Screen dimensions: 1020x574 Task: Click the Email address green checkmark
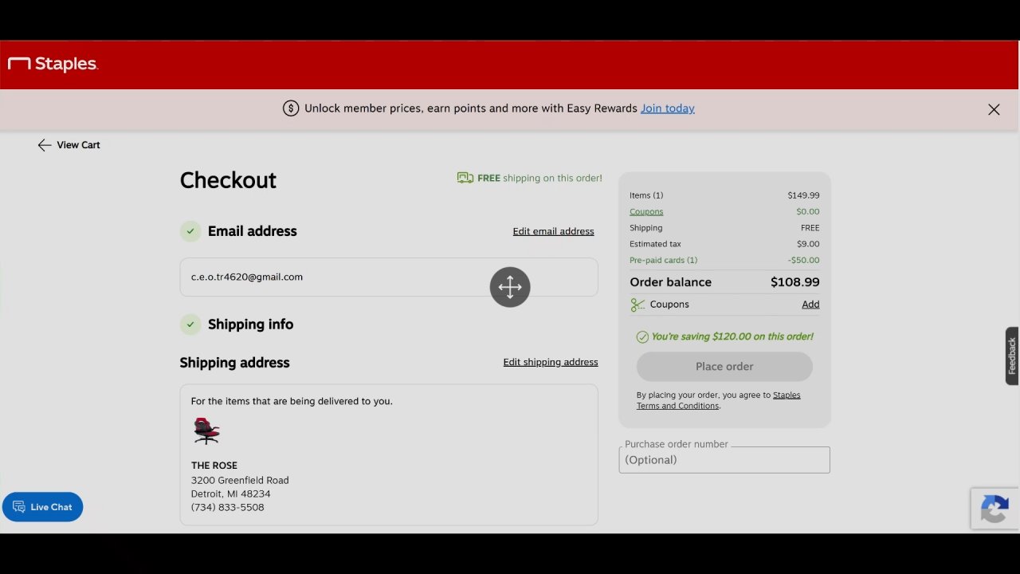point(190,231)
